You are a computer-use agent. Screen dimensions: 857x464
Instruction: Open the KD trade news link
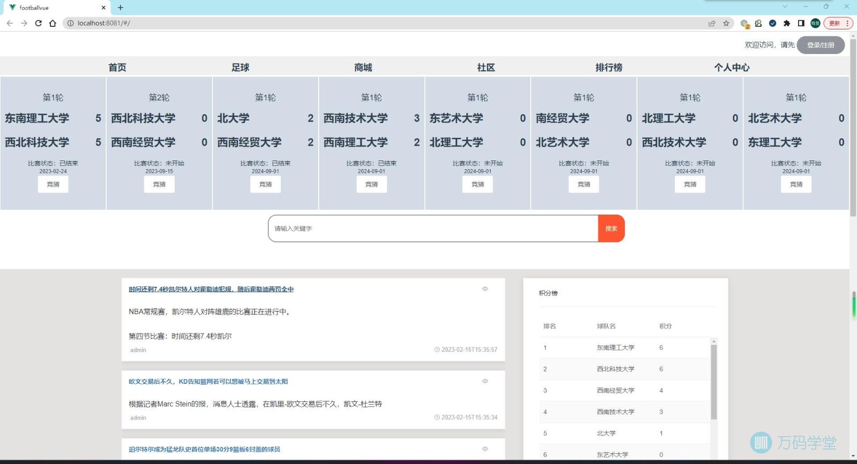208,382
